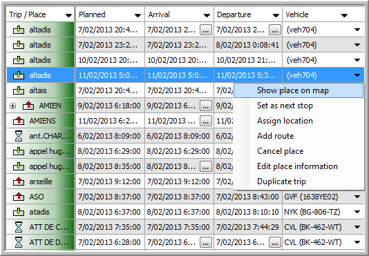369x256 pixels.
Task: Select the atadis place label
Action: click(x=39, y=212)
